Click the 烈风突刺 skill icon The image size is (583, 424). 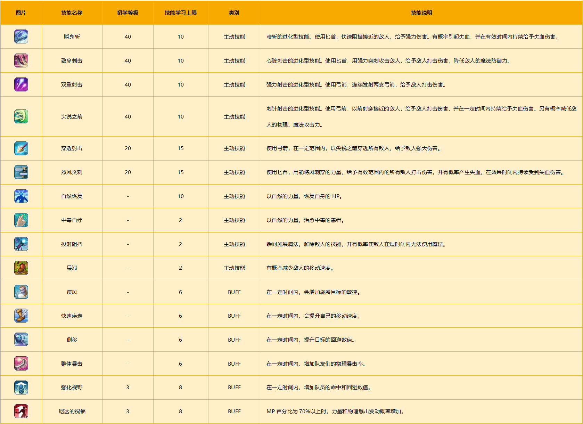click(x=21, y=172)
